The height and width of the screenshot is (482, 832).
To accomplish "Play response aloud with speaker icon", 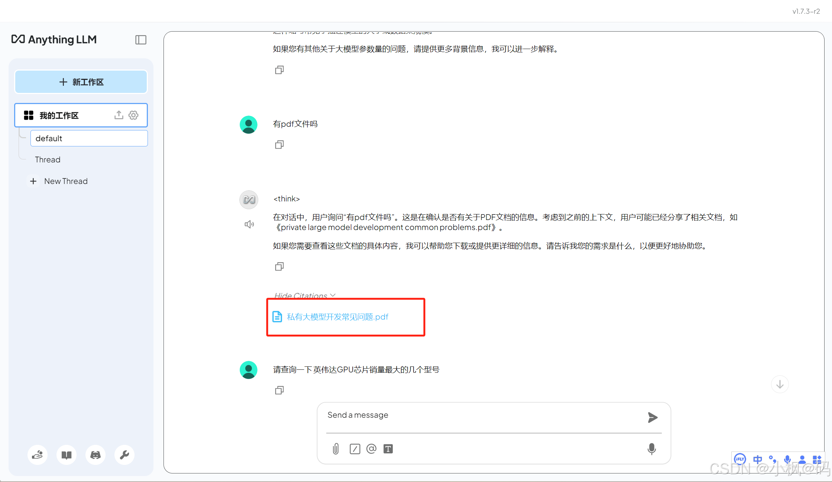I will click(249, 224).
